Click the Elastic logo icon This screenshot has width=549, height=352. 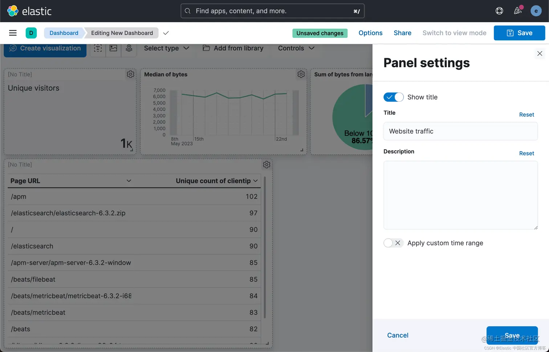click(x=13, y=11)
